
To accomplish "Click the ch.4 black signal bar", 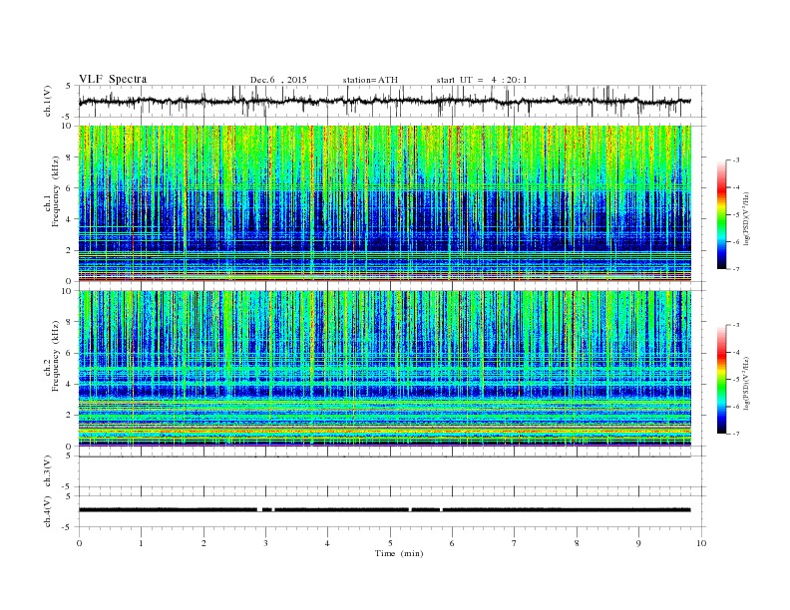I will click(384, 510).
